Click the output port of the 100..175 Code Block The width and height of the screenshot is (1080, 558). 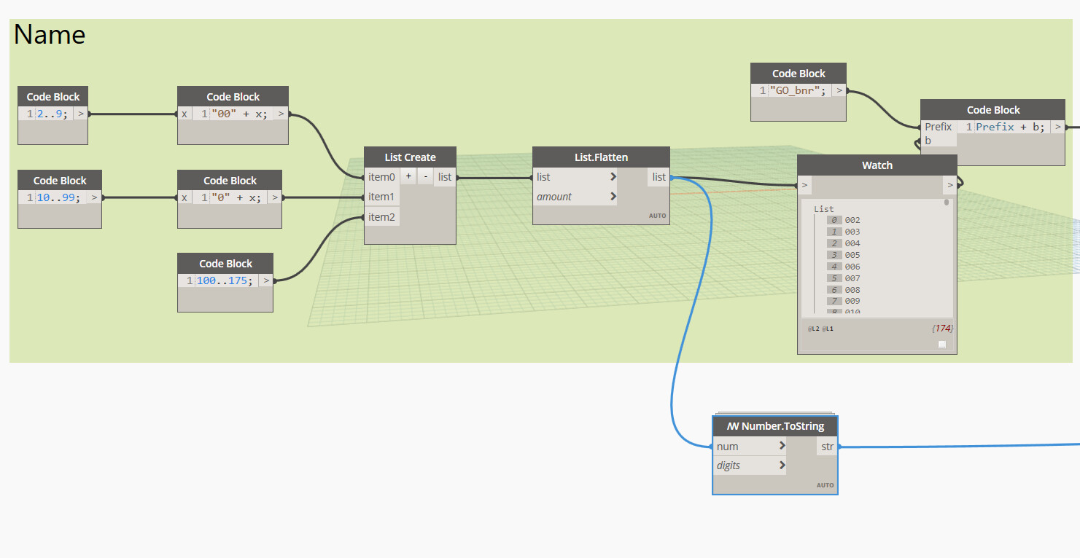(x=266, y=280)
